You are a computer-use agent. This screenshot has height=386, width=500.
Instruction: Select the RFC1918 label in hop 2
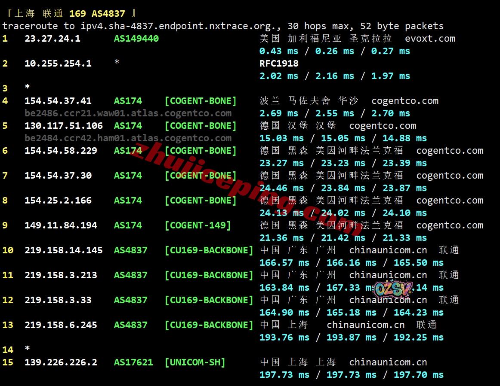pos(279,64)
